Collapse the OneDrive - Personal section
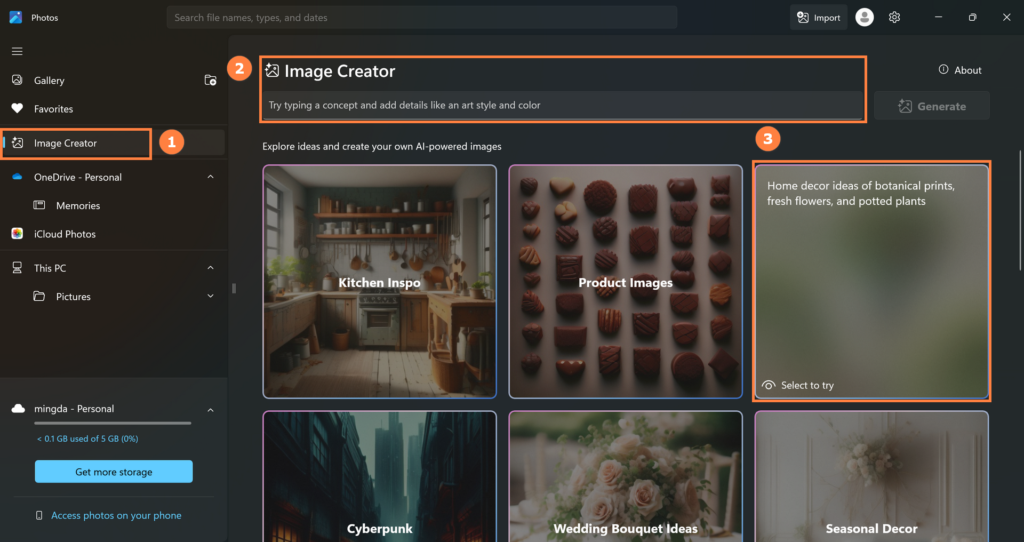1024x542 pixels. pos(210,177)
